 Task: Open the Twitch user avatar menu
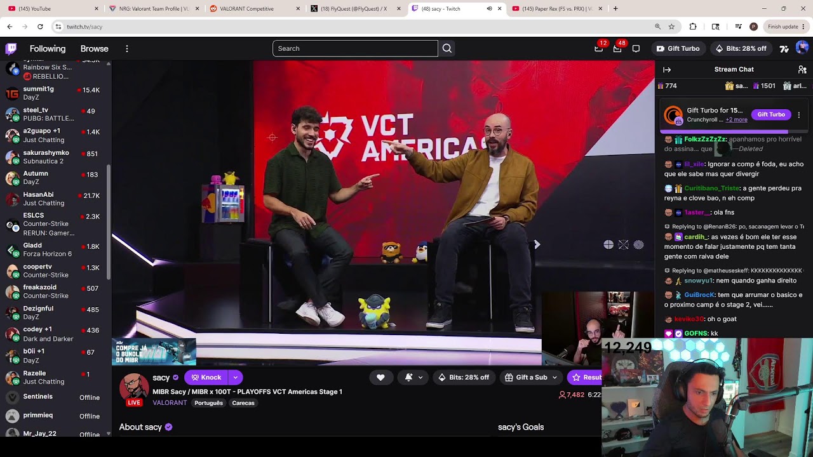802,48
